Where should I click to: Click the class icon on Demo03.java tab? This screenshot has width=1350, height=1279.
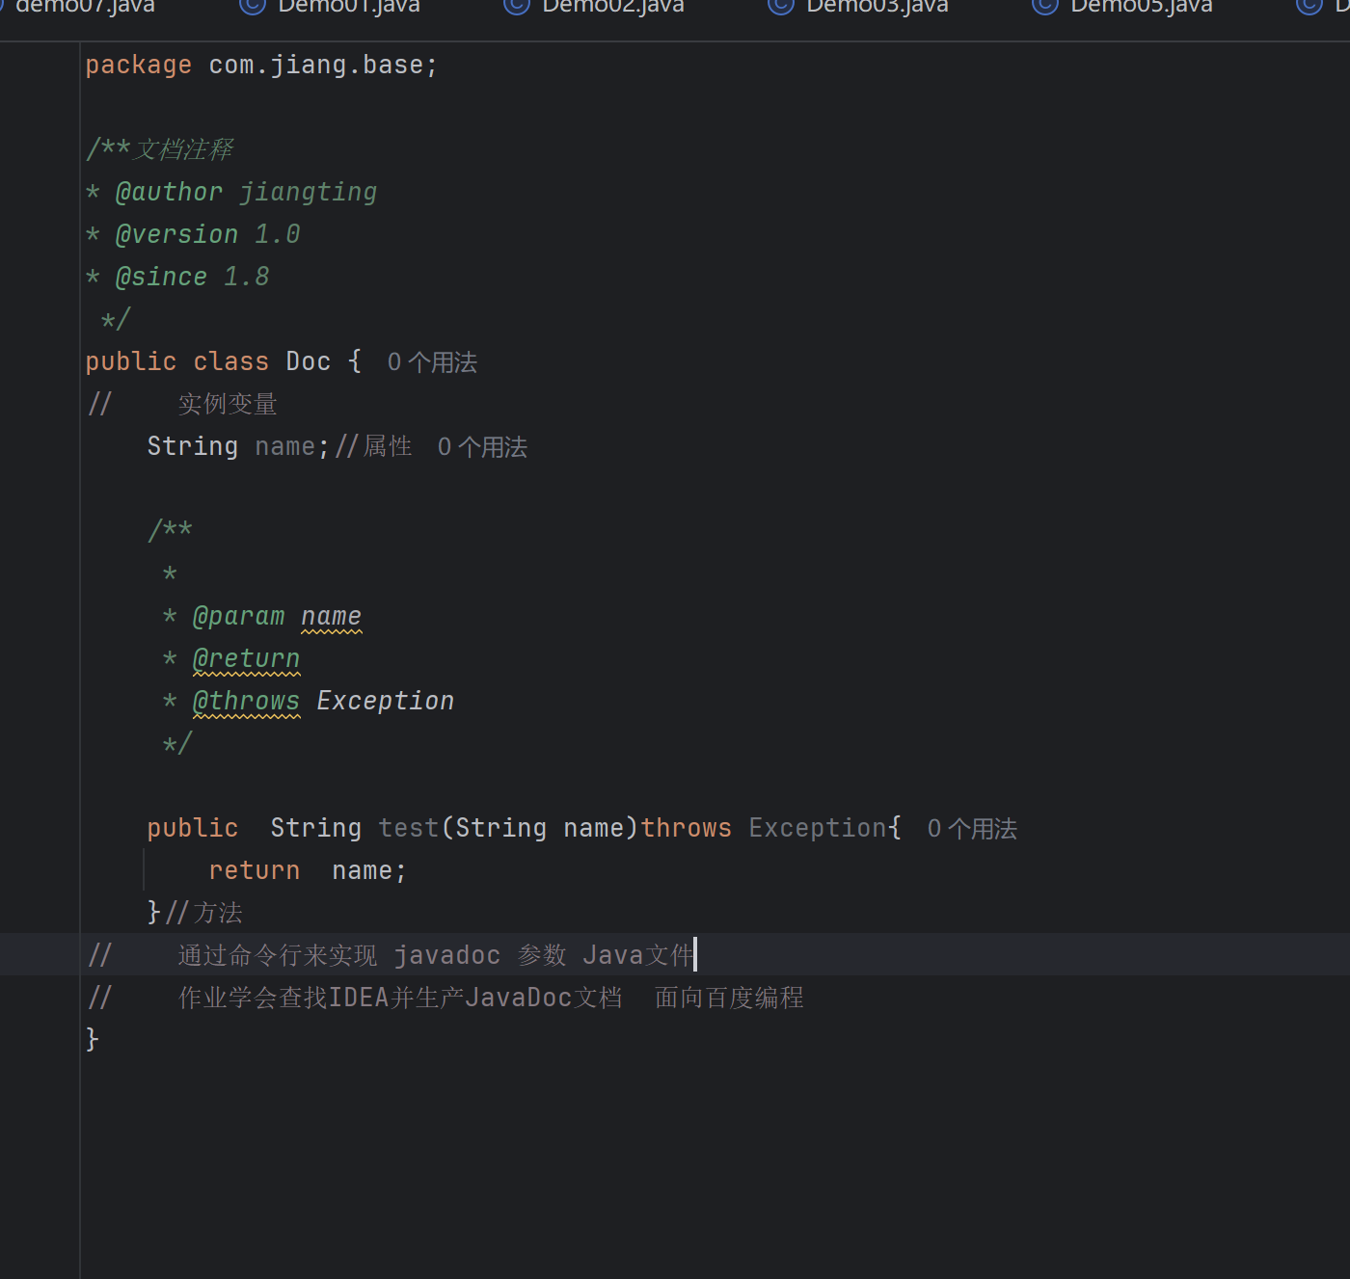(x=781, y=7)
